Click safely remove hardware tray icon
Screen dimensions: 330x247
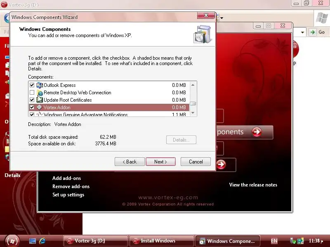point(293,241)
